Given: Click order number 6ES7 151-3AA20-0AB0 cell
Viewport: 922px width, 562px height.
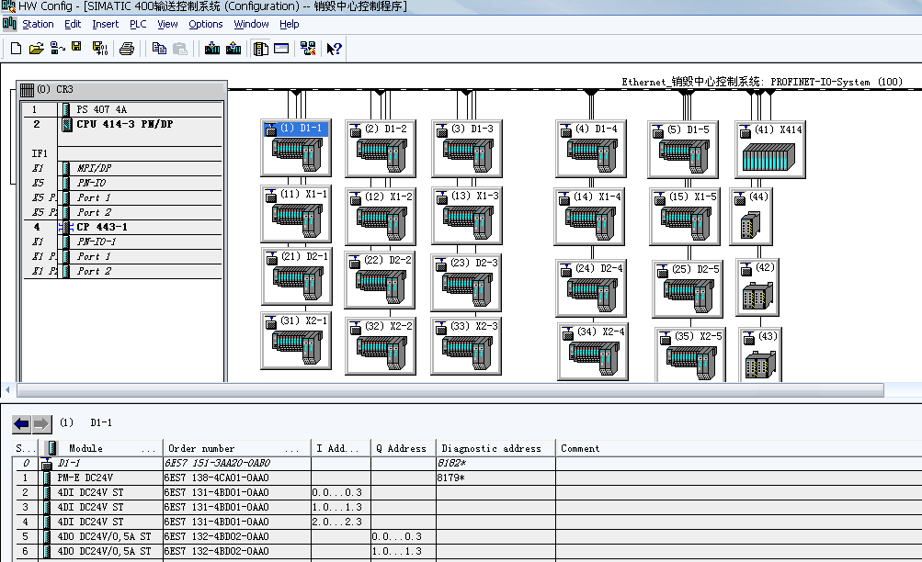Looking at the screenshot, I should pyautogui.click(x=237, y=463).
